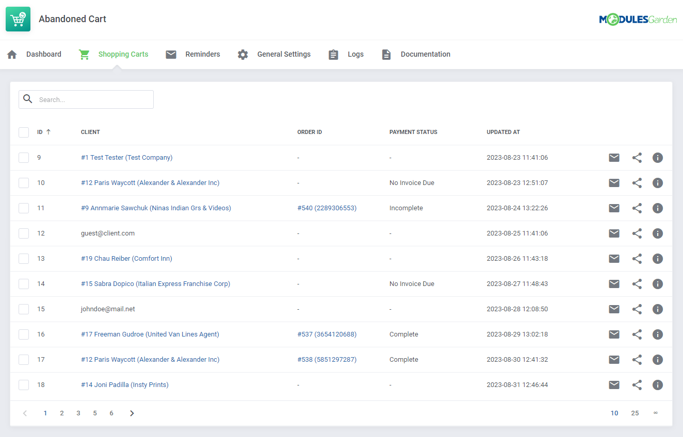Viewport: 683px width, 437px height.
Task: Switch to the Reminders tab
Action: 202,54
